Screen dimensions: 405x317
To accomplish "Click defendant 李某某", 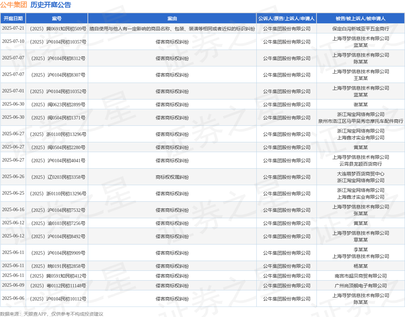I will [360, 250].
